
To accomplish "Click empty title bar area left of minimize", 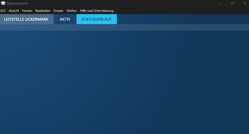I will [x=131, y=3].
